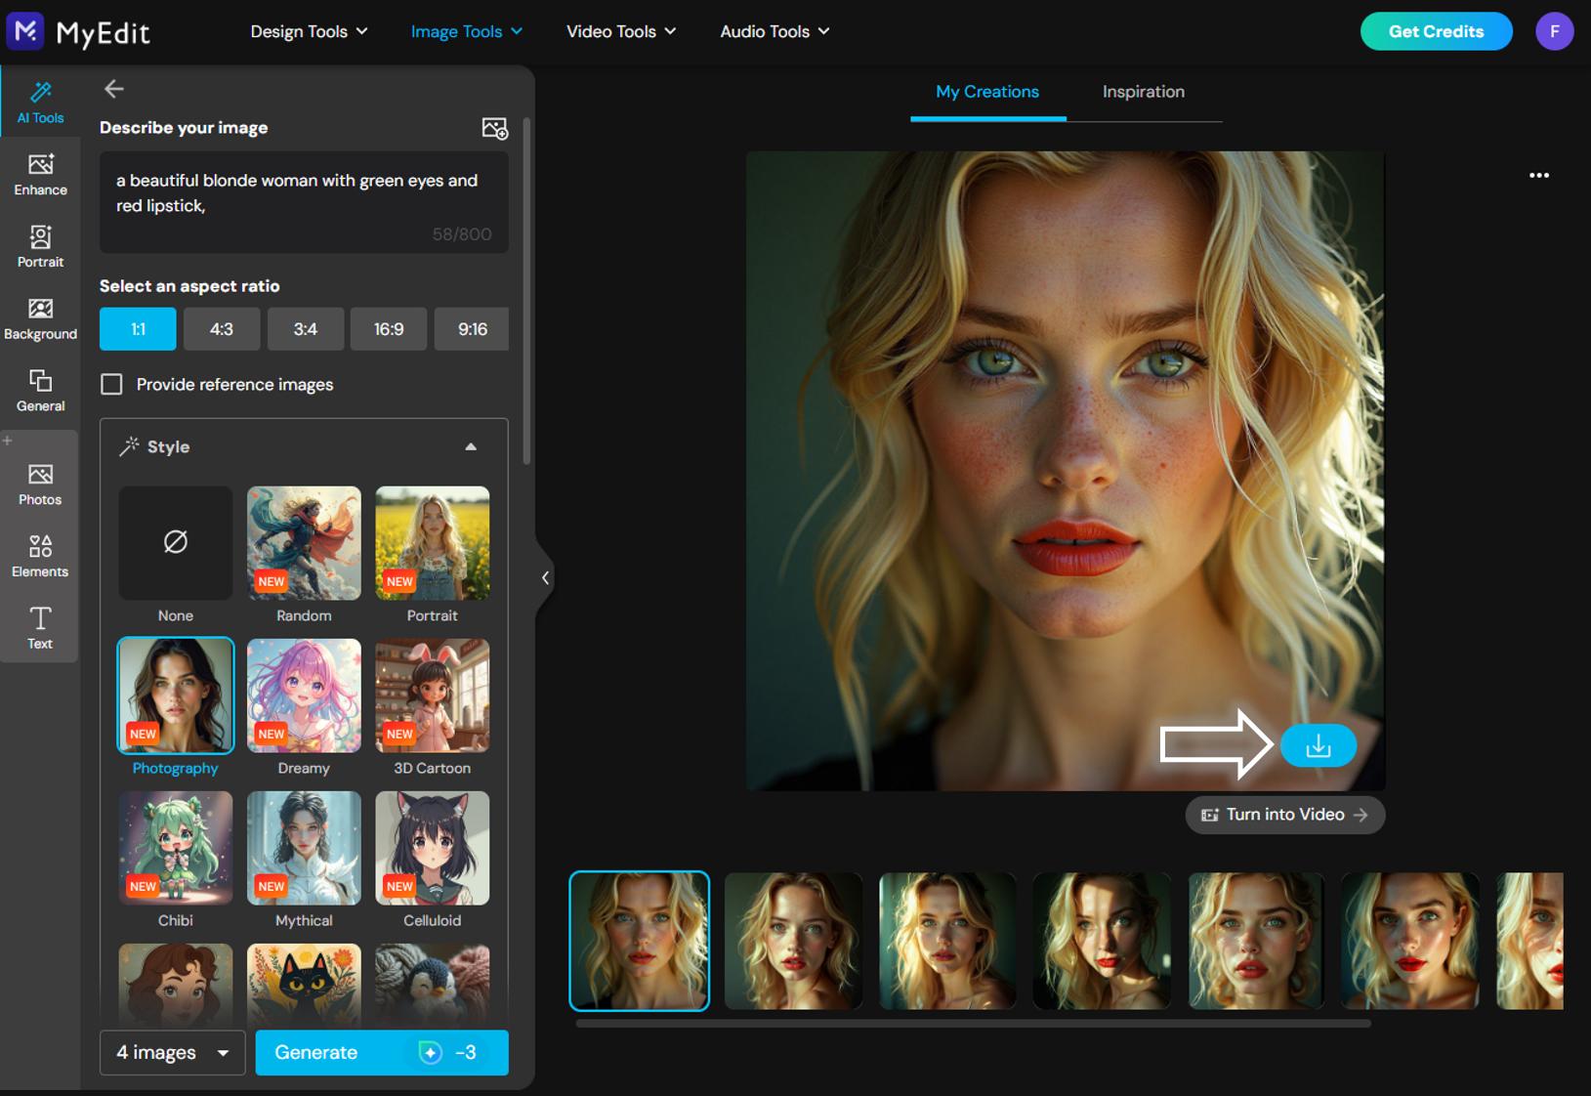Select the second creation thumbnail
The image size is (1591, 1096).
click(x=793, y=941)
